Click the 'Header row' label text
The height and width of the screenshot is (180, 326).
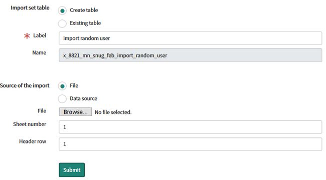(x=33, y=141)
